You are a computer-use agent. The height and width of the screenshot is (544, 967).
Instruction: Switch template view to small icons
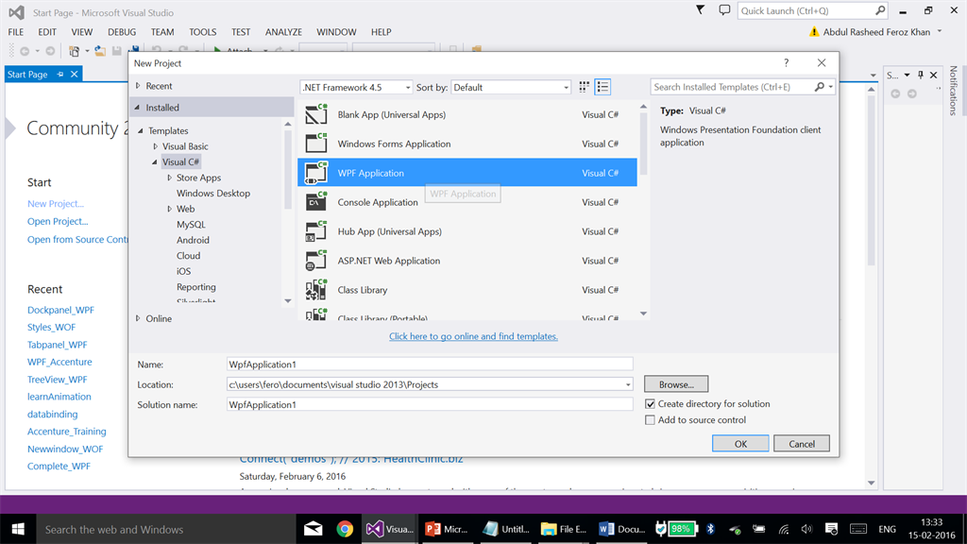pos(584,87)
